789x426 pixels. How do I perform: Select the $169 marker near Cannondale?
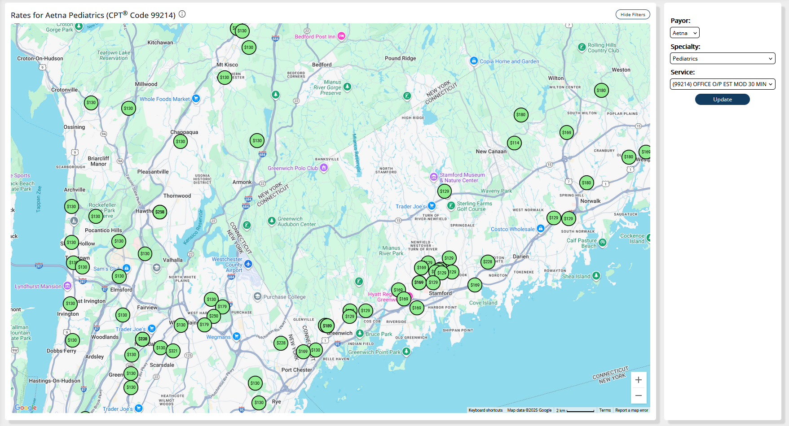tap(567, 133)
